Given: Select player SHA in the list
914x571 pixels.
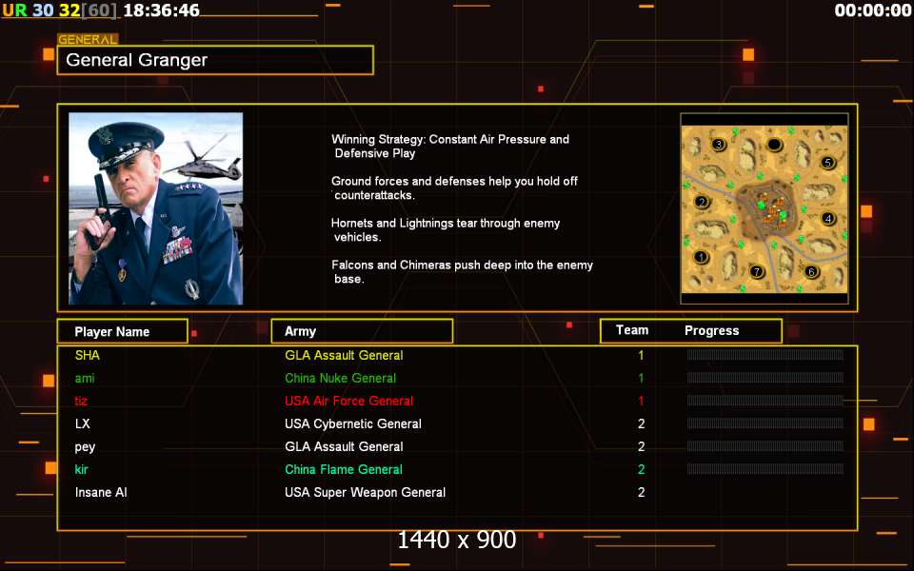Looking at the screenshot, I should click(x=88, y=355).
